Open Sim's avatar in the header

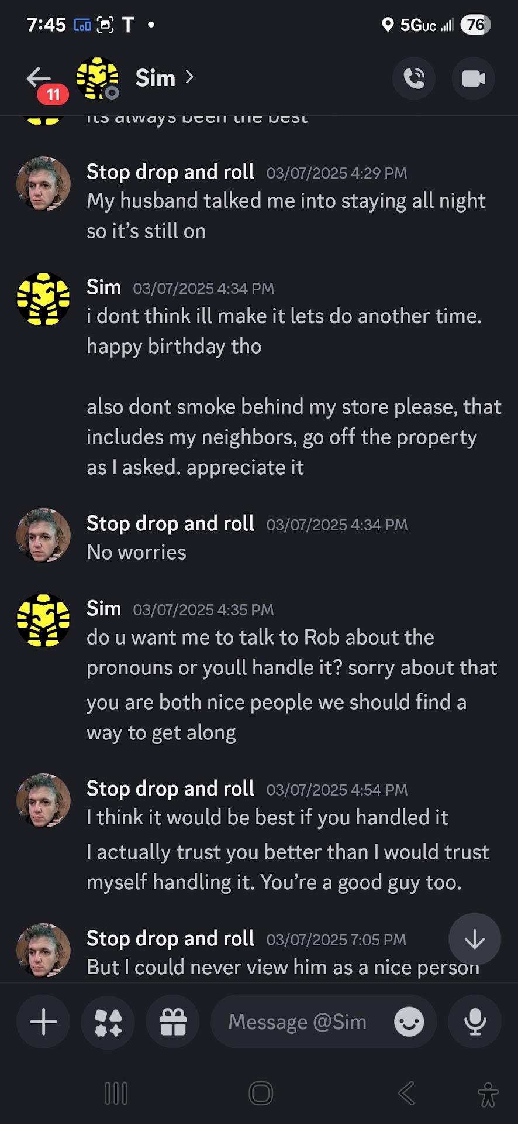[x=97, y=78]
